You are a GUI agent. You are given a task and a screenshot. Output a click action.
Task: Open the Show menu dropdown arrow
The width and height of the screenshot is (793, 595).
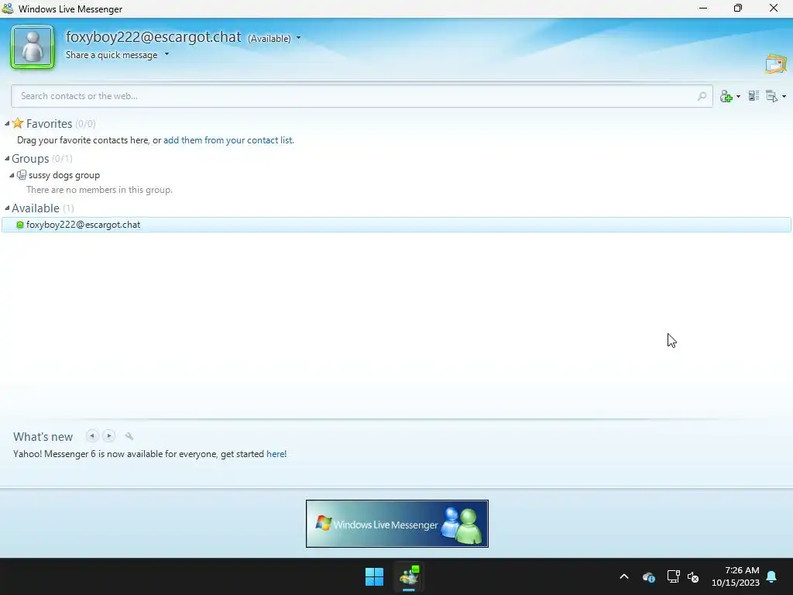pyautogui.click(x=784, y=96)
